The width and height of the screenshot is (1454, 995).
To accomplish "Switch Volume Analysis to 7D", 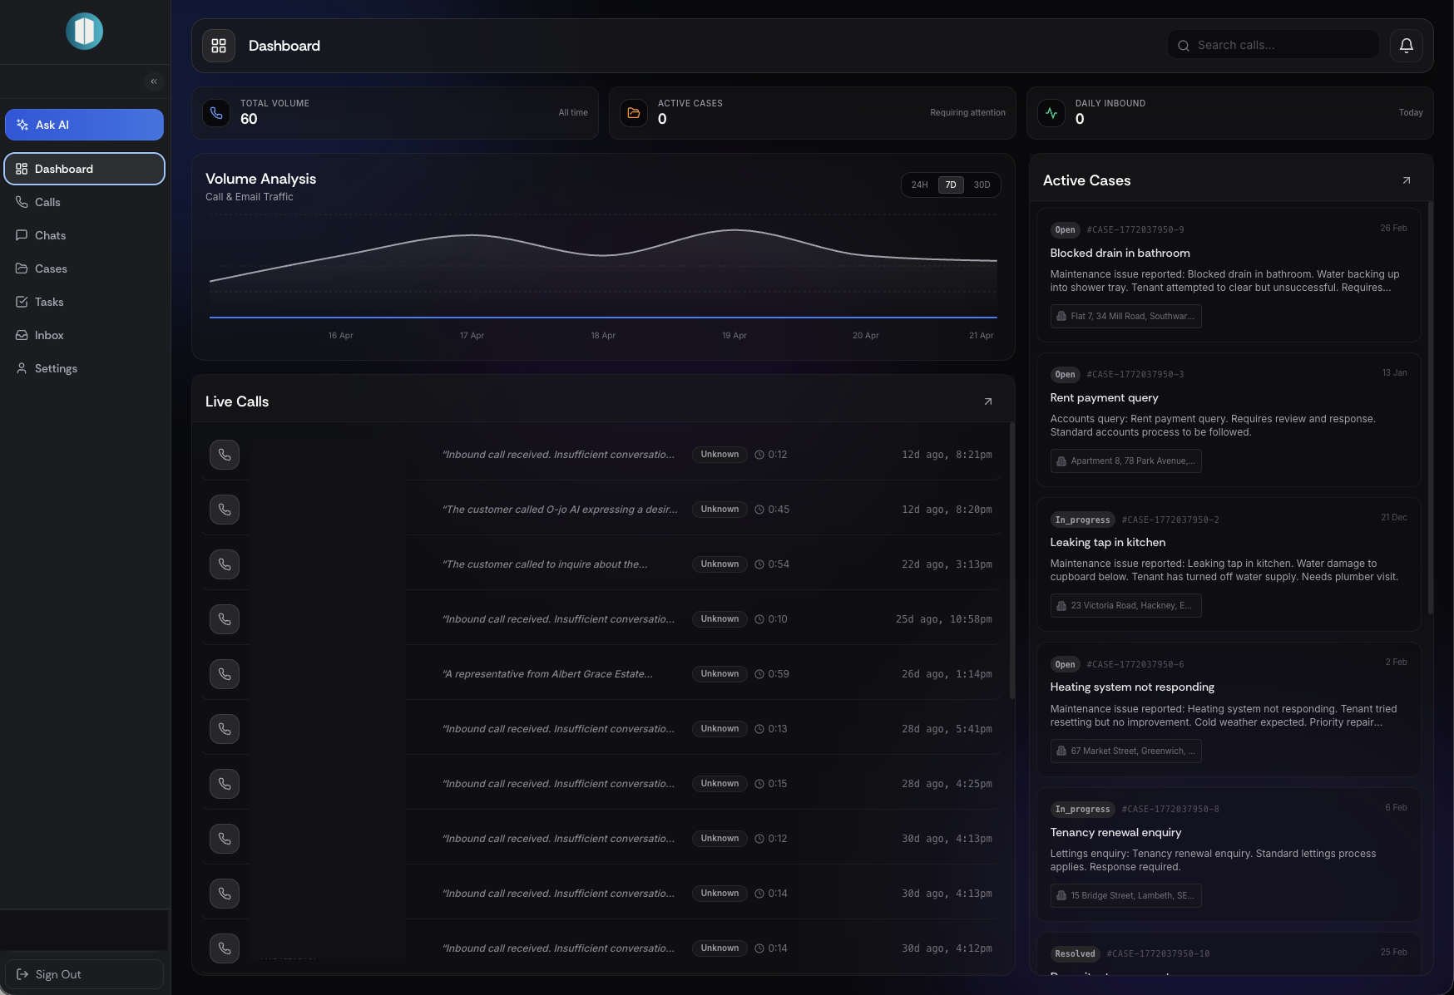I will click(951, 185).
